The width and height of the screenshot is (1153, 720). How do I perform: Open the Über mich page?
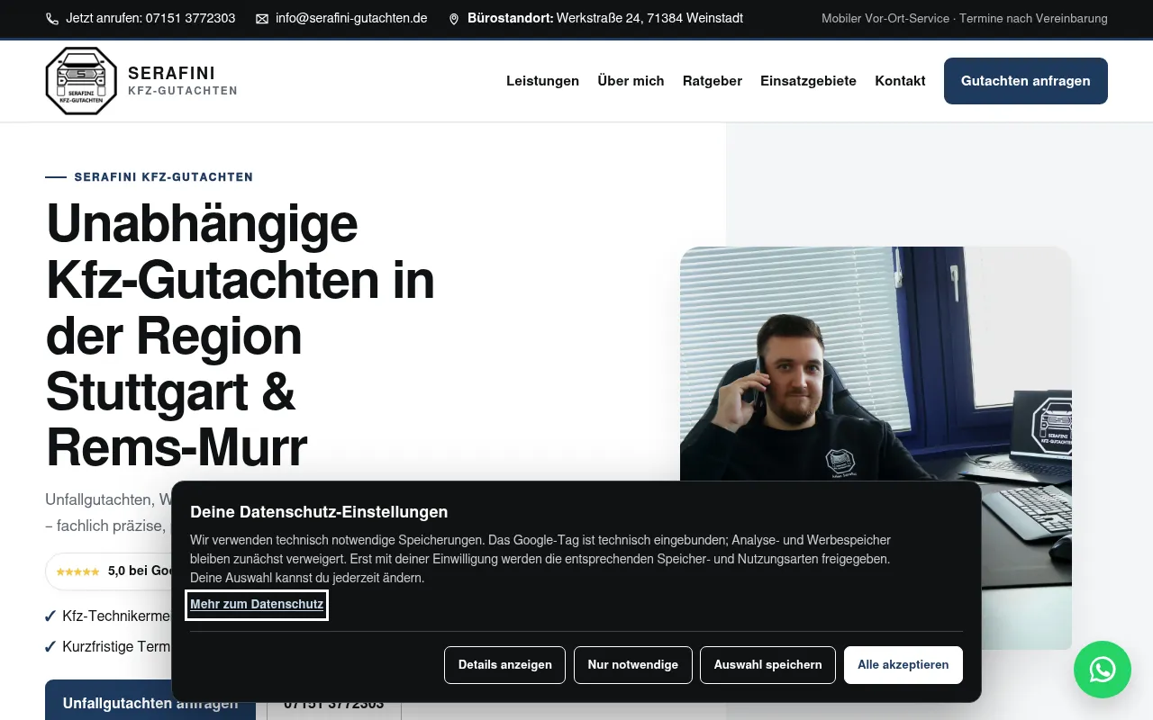631,81
